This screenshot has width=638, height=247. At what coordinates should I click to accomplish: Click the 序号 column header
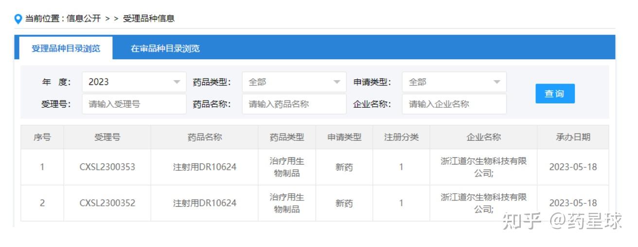(42, 137)
